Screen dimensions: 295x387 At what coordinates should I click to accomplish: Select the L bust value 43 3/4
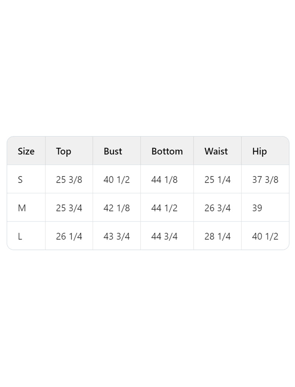117,236
